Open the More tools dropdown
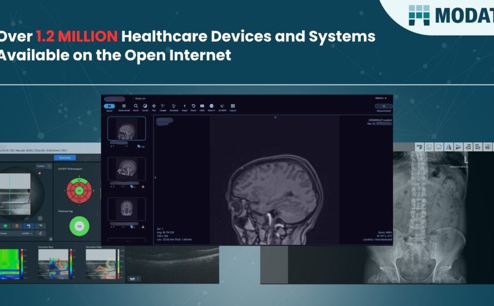 point(211,107)
